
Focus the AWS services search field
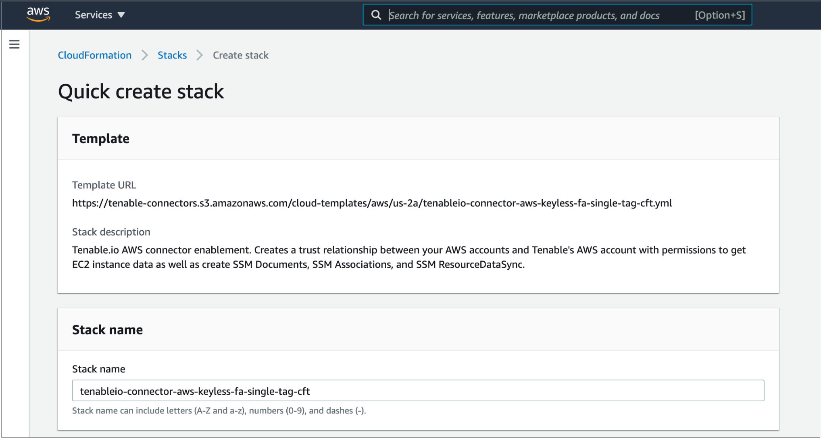[524, 15]
